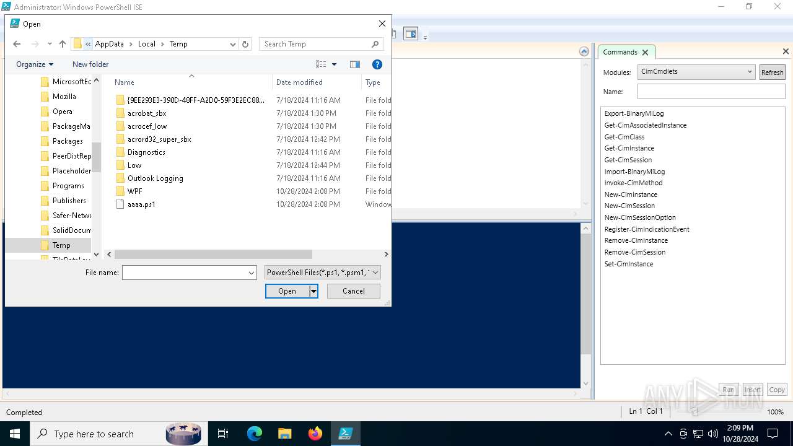Open Task View on taskbar
The image size is (793, 446).
click(x=223, y=434)
